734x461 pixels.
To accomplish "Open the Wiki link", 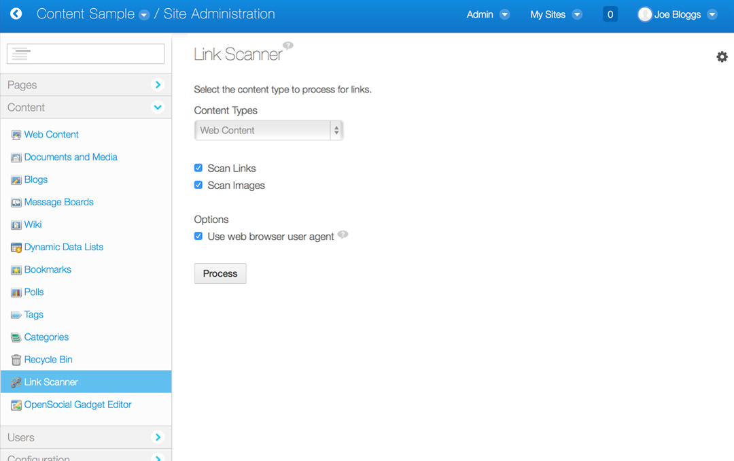I will tap(33, 224).
